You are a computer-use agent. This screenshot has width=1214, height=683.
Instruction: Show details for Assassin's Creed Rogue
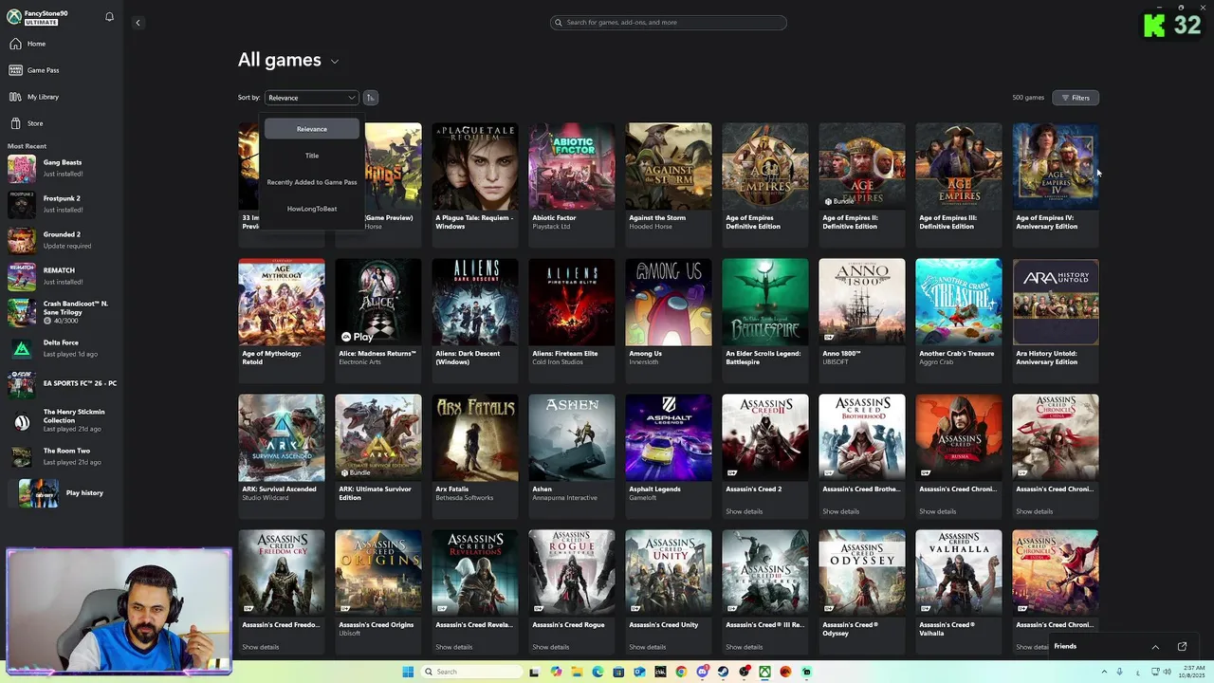coord(551,647)
